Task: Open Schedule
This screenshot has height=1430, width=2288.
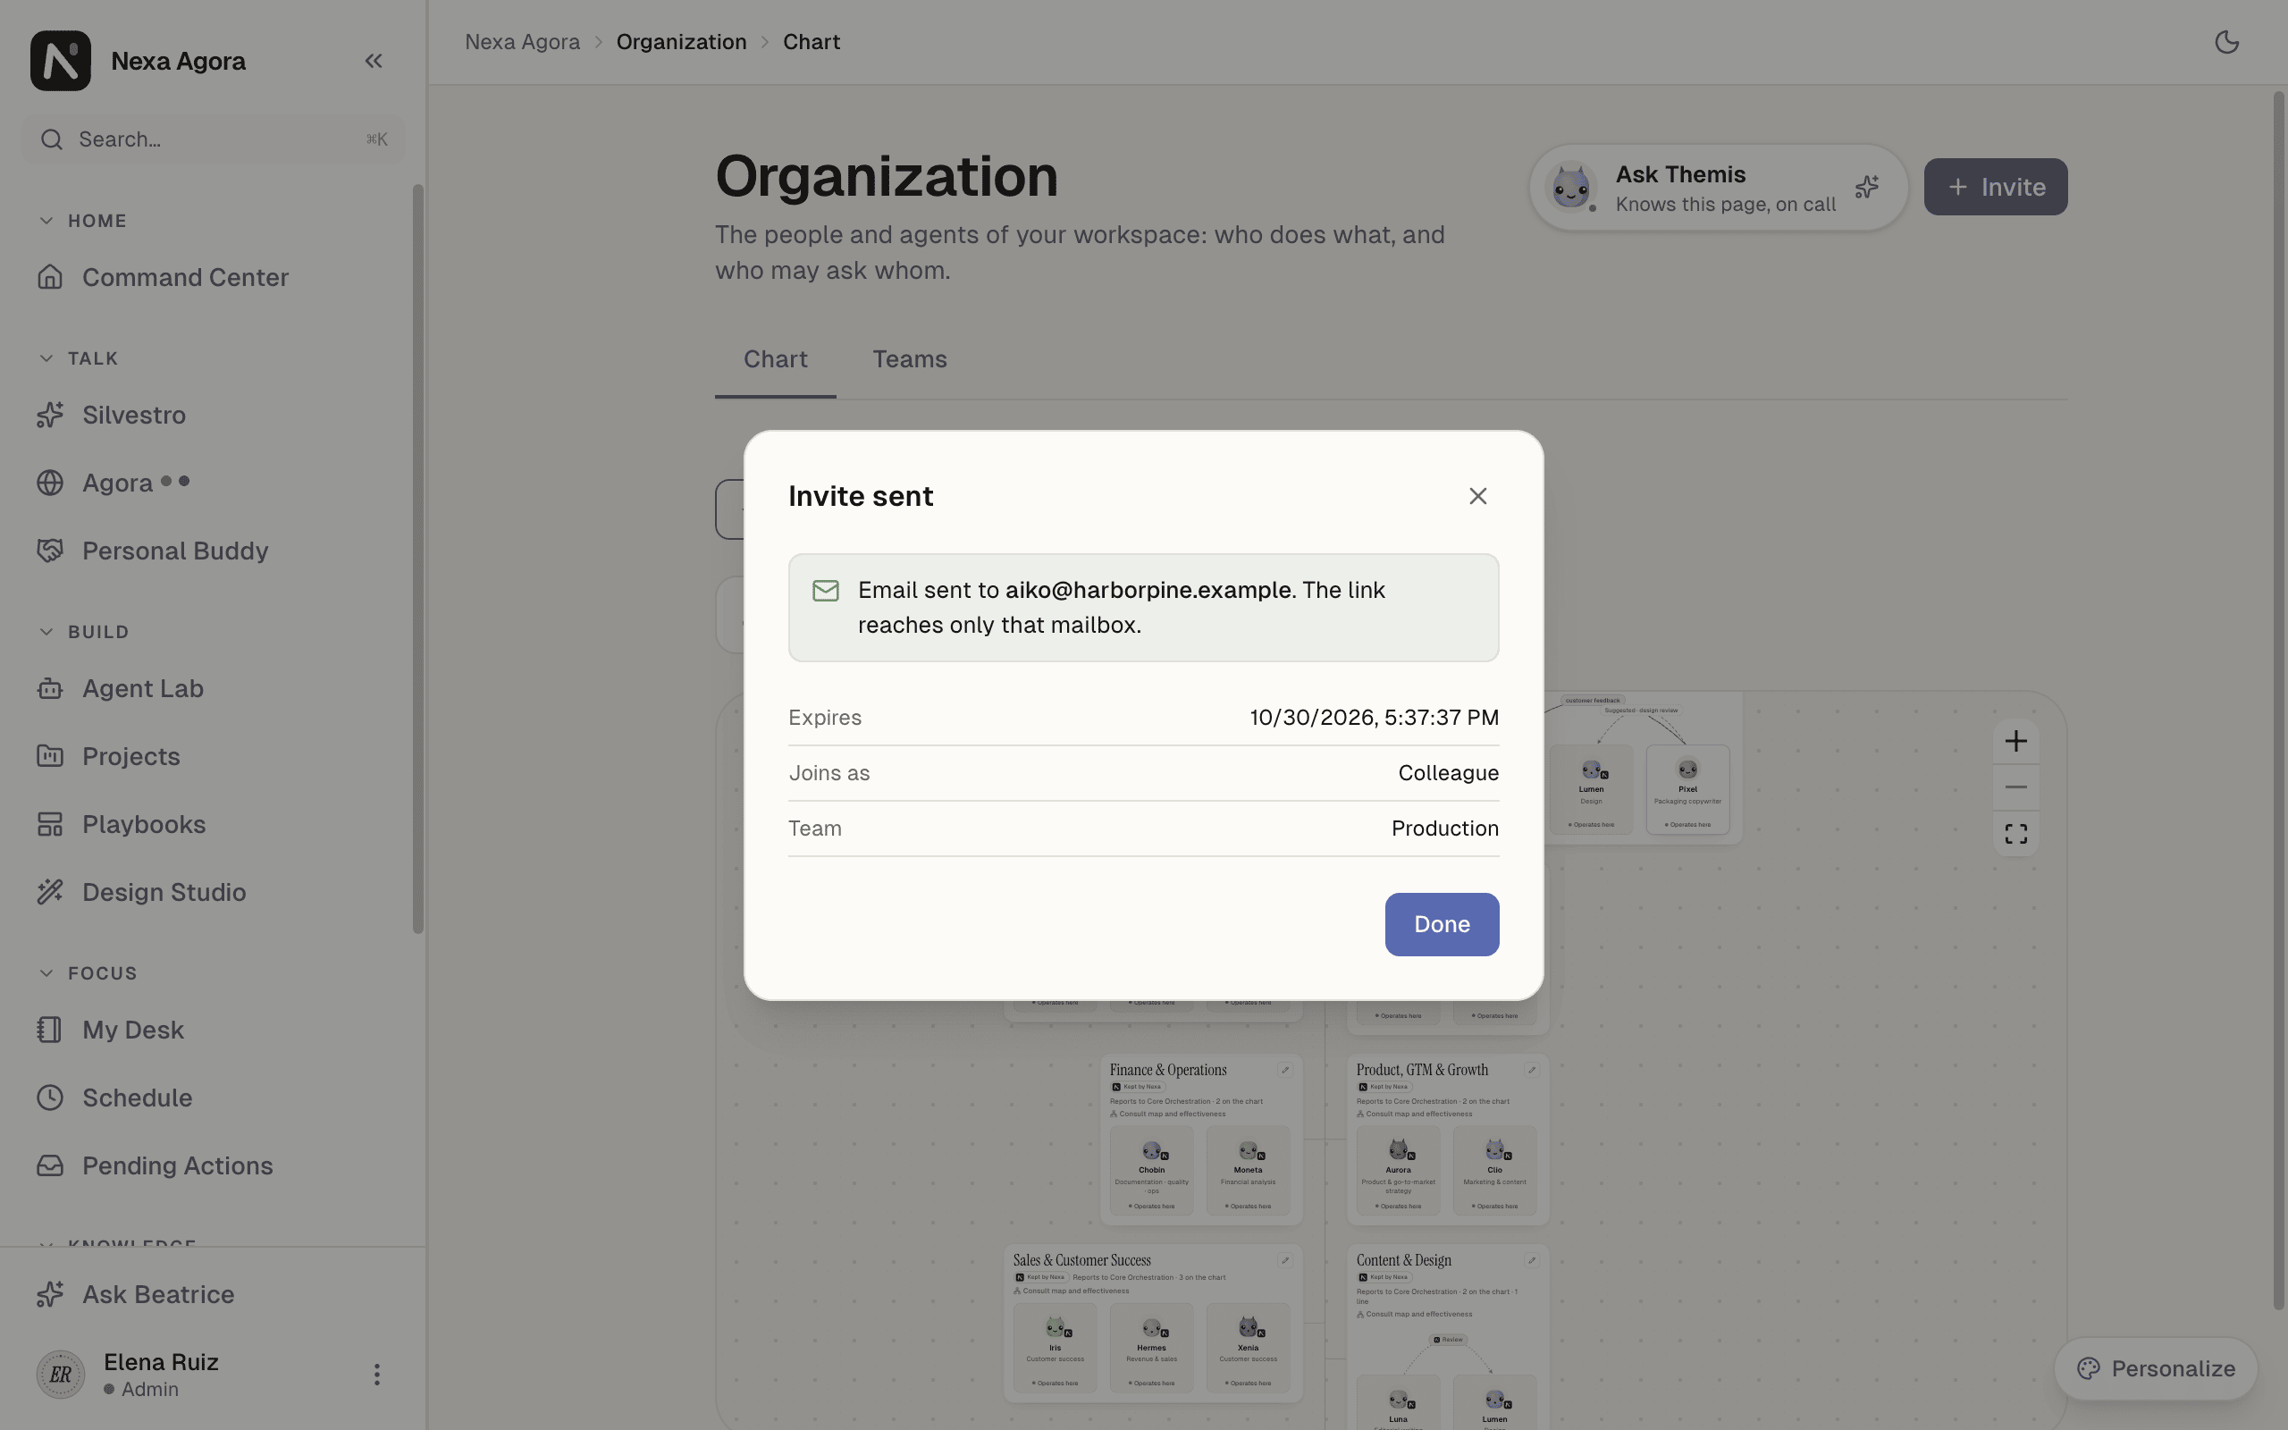Action: point(213,1098)
